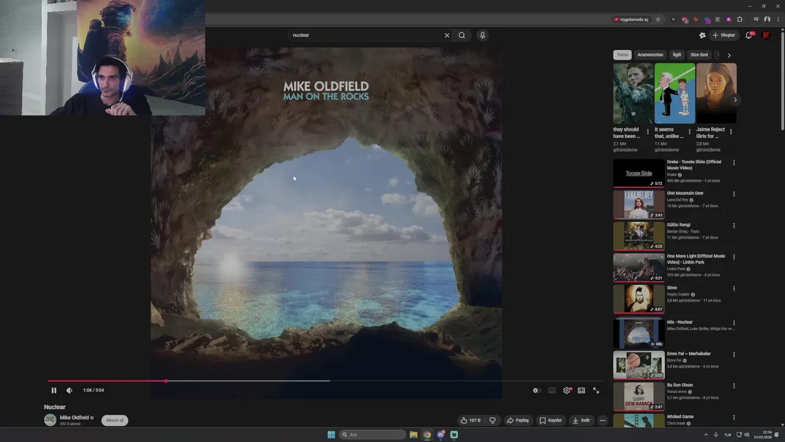Click the Uygulamada aç button in the address bar
785x442 pixels.
pyautogui.click(x=631, y=19)
